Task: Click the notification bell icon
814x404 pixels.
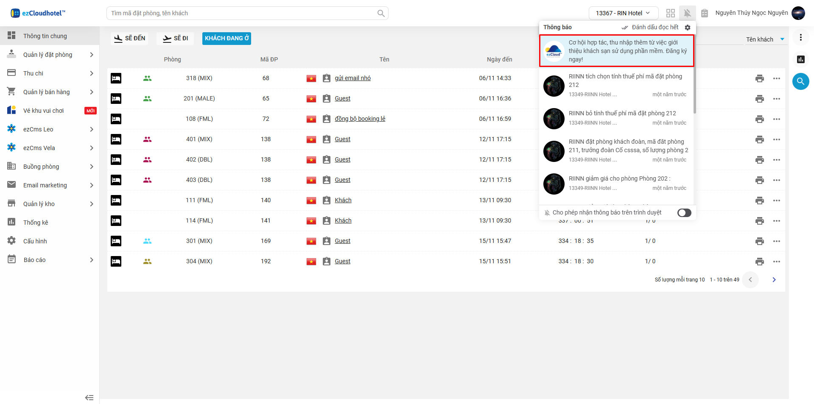Action: point(687,13)
